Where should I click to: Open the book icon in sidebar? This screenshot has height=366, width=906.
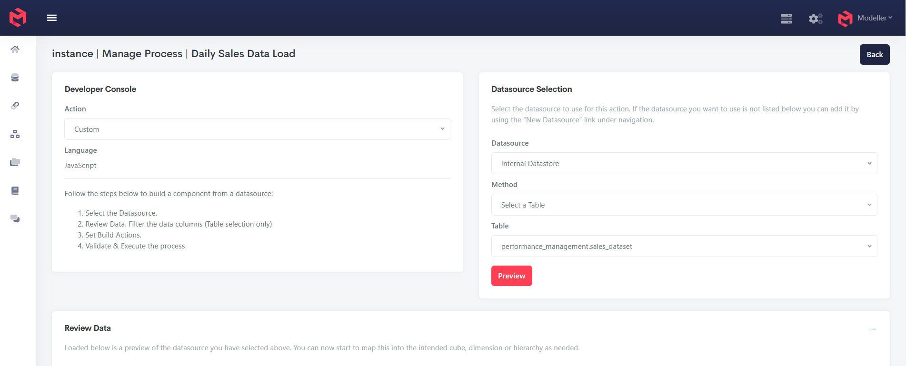[15, 190]
